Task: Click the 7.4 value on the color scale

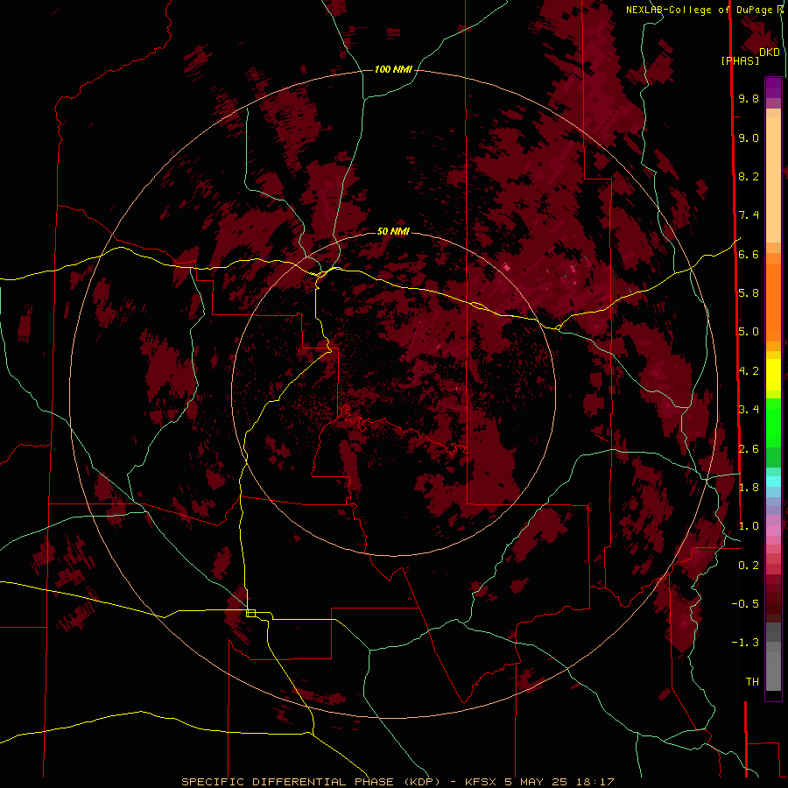Action: pyautogui.click(x=749, y=215)
